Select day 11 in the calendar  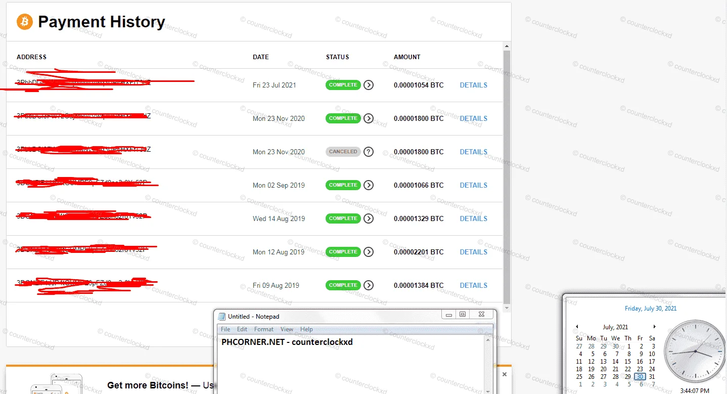(x=579, y=362)
